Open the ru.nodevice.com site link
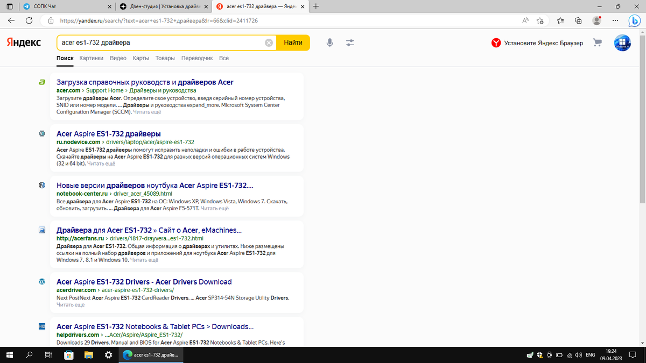 point(79,142)
